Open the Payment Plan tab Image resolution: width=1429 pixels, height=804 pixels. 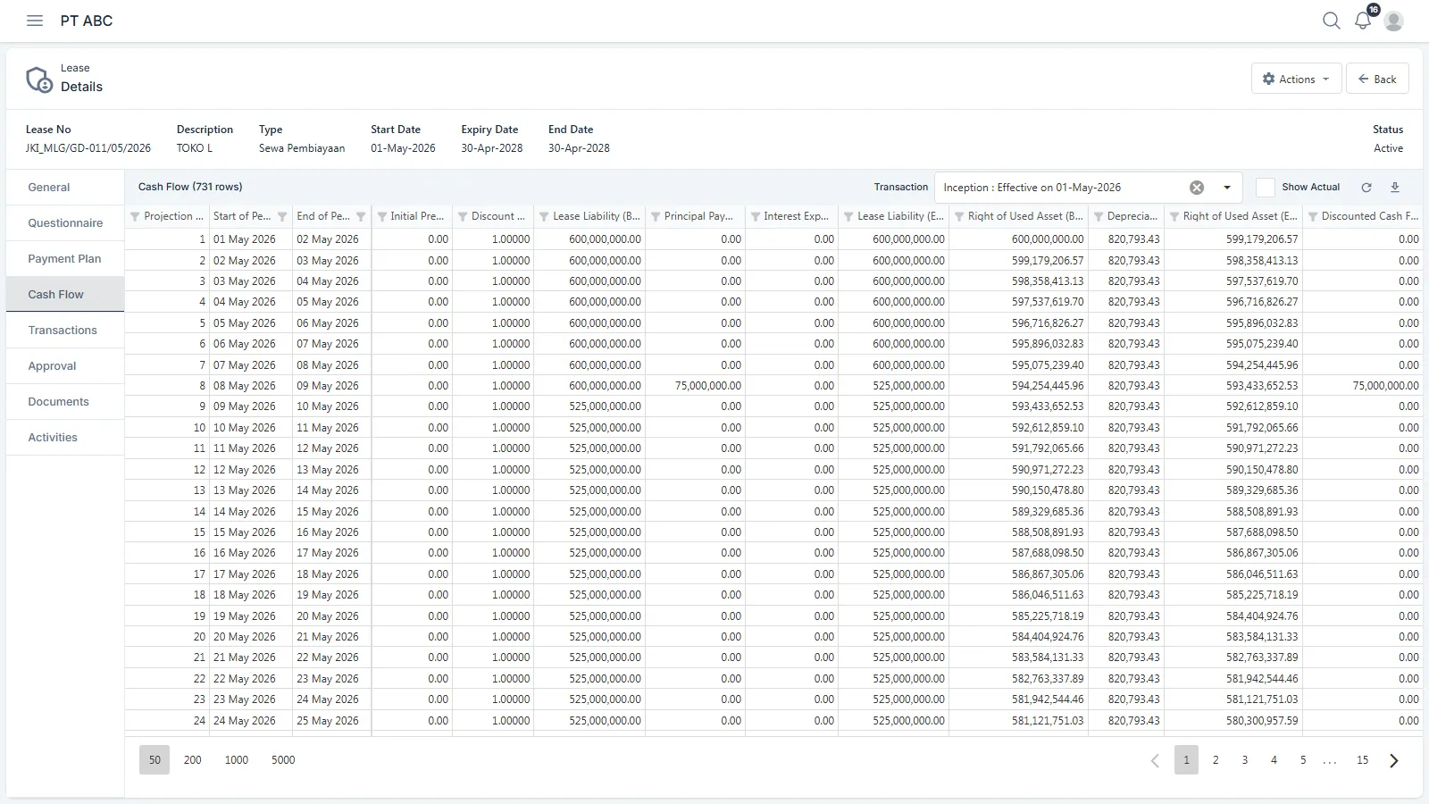tap(65, 259)
